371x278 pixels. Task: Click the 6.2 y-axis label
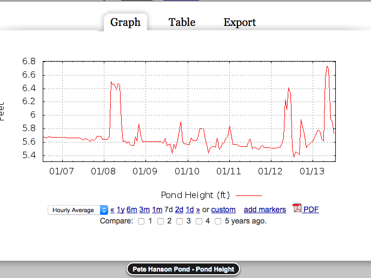(x=29, y=101)
